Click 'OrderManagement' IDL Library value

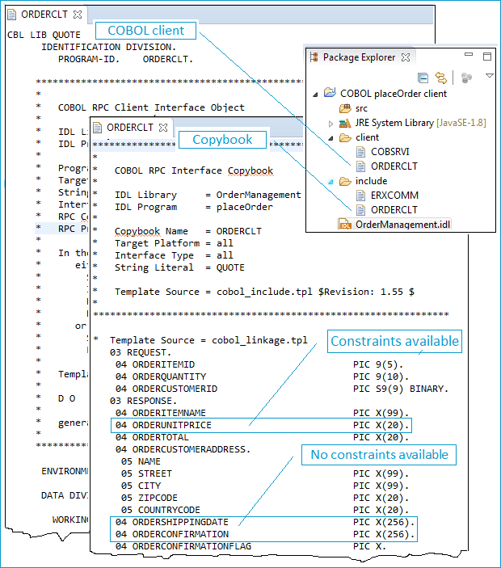(x=259, y=195)
